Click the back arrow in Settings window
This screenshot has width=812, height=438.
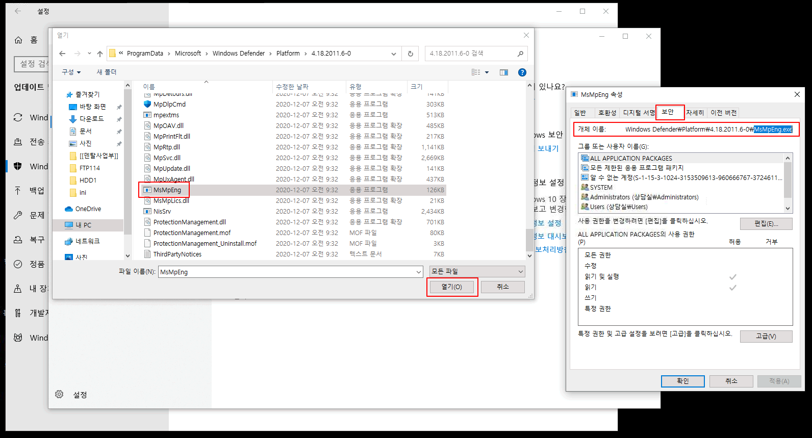[x=18, y=11]
